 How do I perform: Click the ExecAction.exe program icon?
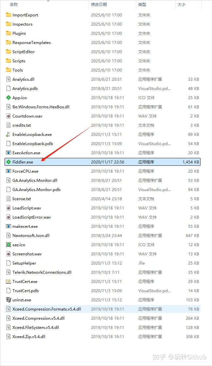pos(9,153)
